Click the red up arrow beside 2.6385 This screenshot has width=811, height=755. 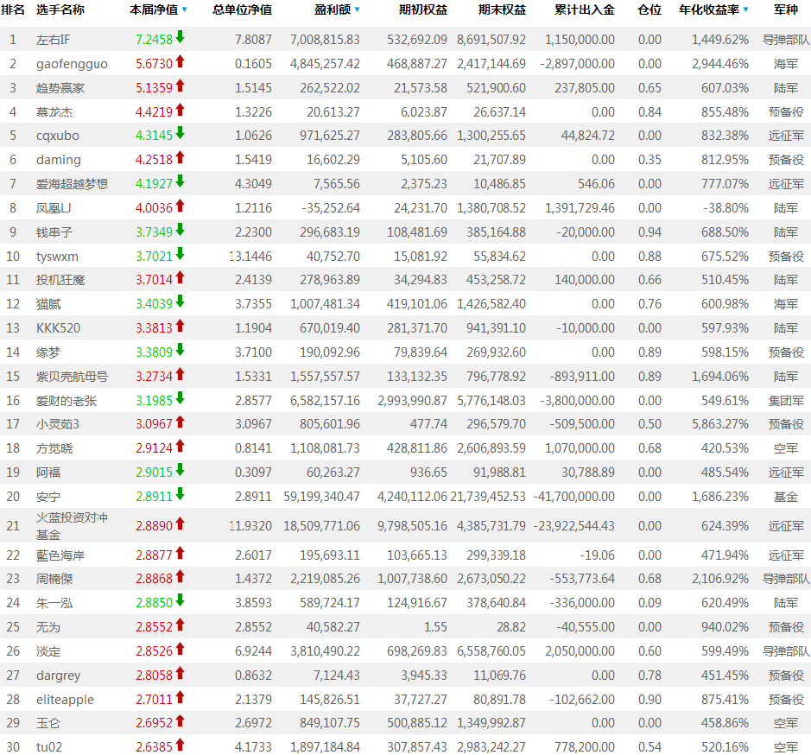[x=180, y=745]
